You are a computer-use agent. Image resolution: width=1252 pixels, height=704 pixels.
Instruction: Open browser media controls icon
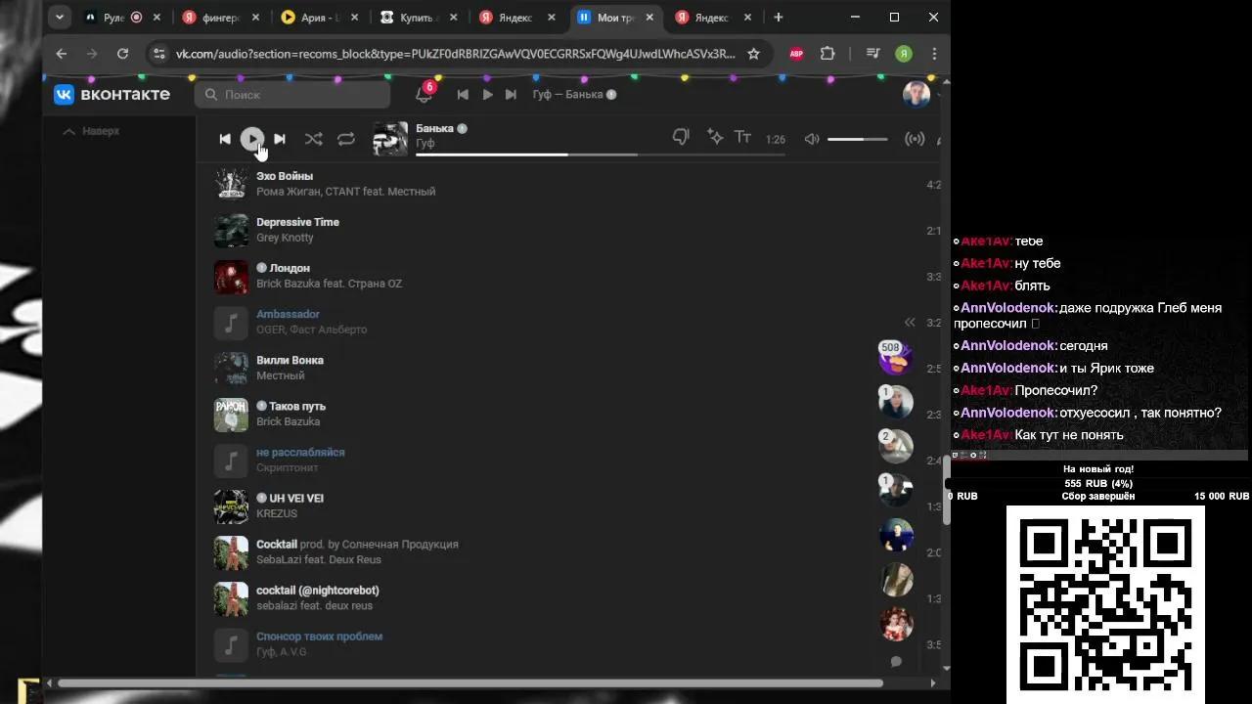[x=872, y=54]
